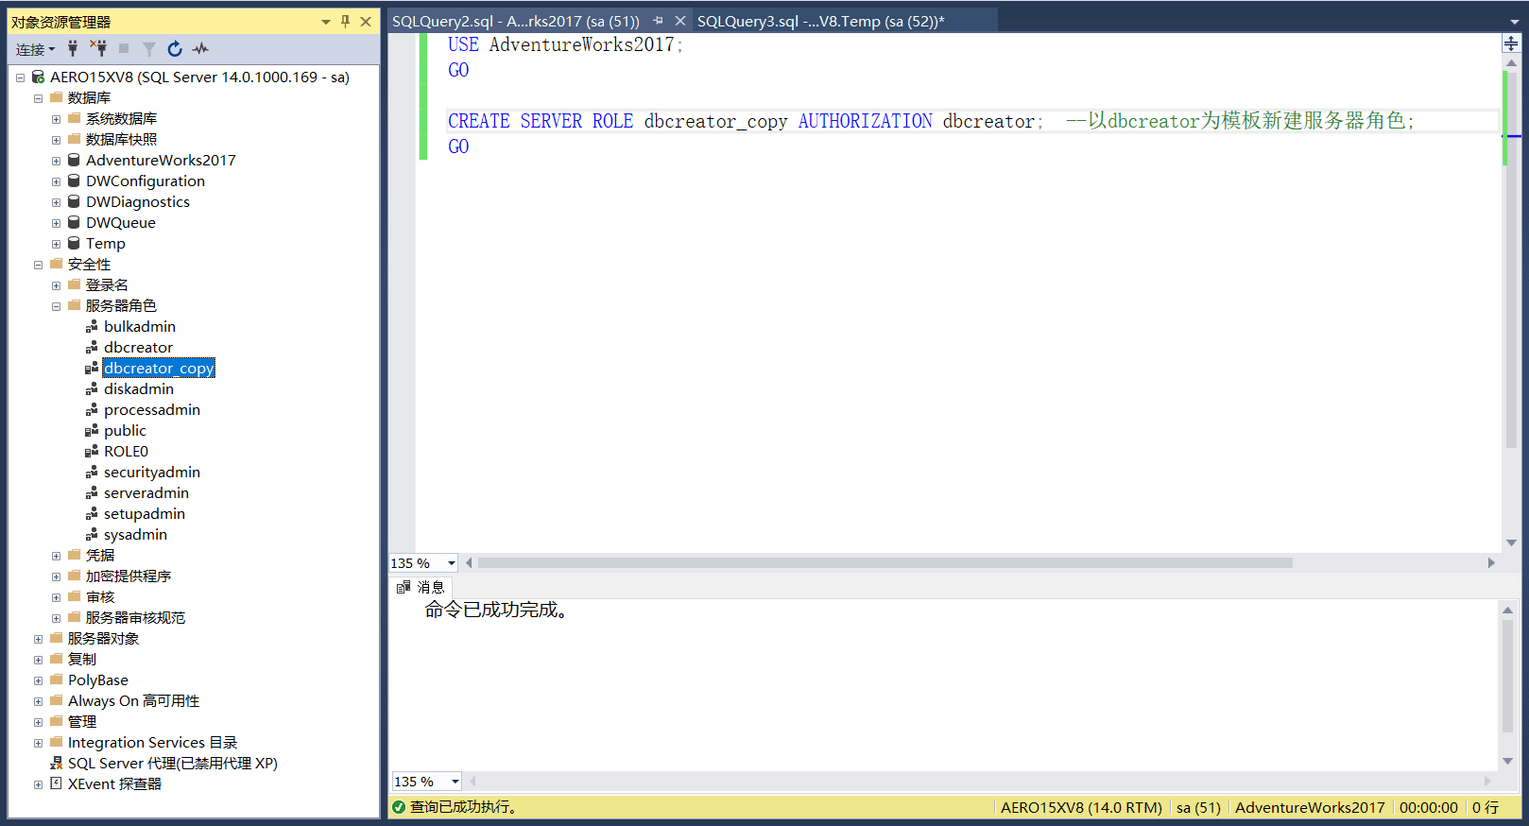1529x826 pixels.
Task: Expand the 服务器对象 folder
Action: point(38,639)
